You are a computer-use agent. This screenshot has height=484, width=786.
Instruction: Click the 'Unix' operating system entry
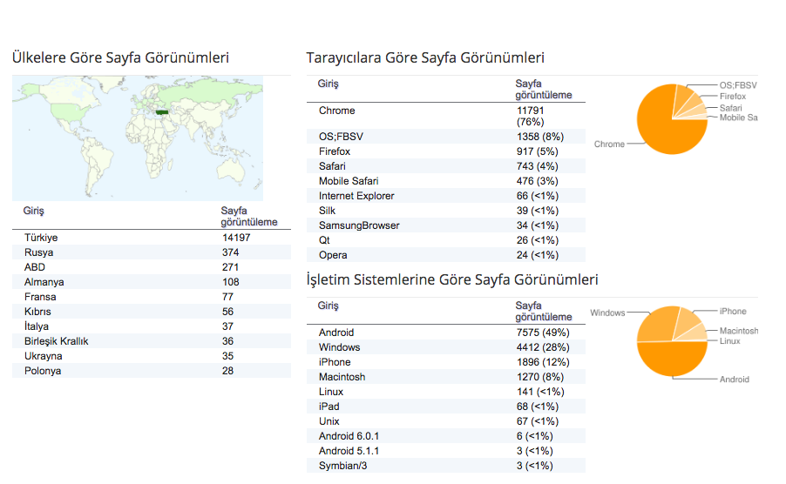pyautogui.click(x=329, y=421)
